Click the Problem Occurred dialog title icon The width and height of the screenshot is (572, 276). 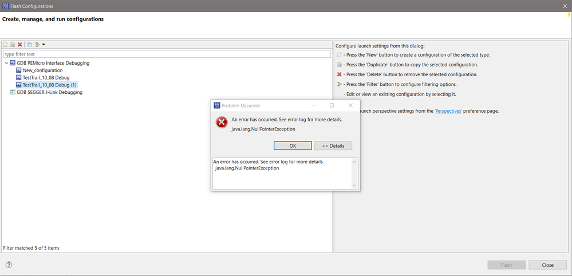tap(216, 105)
